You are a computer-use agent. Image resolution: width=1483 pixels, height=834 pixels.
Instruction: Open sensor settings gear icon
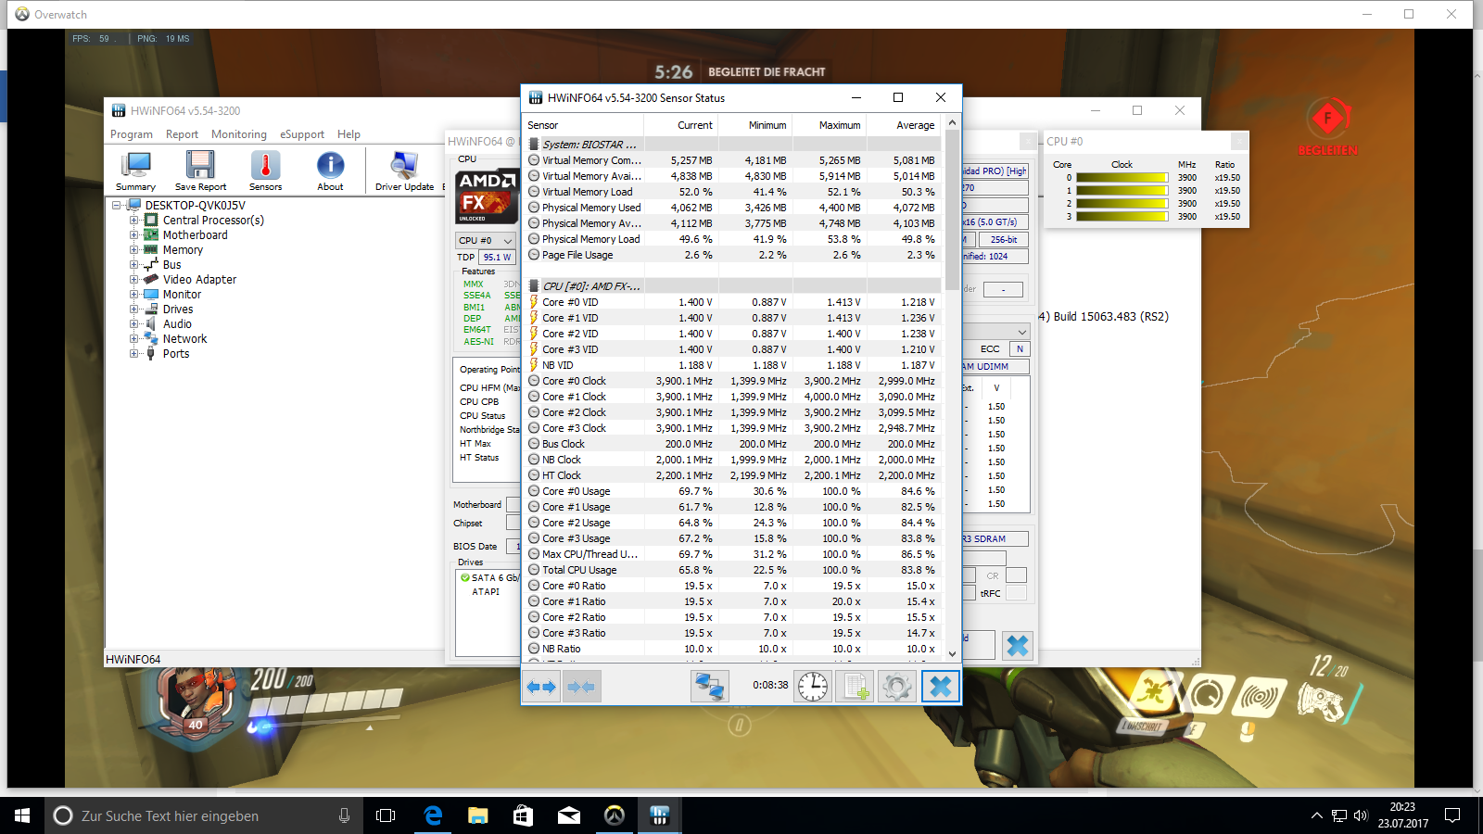(x=896, y=687)
